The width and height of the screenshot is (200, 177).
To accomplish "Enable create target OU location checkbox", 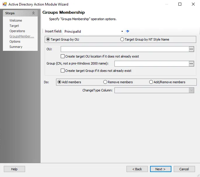I will [x=62, y=56].
